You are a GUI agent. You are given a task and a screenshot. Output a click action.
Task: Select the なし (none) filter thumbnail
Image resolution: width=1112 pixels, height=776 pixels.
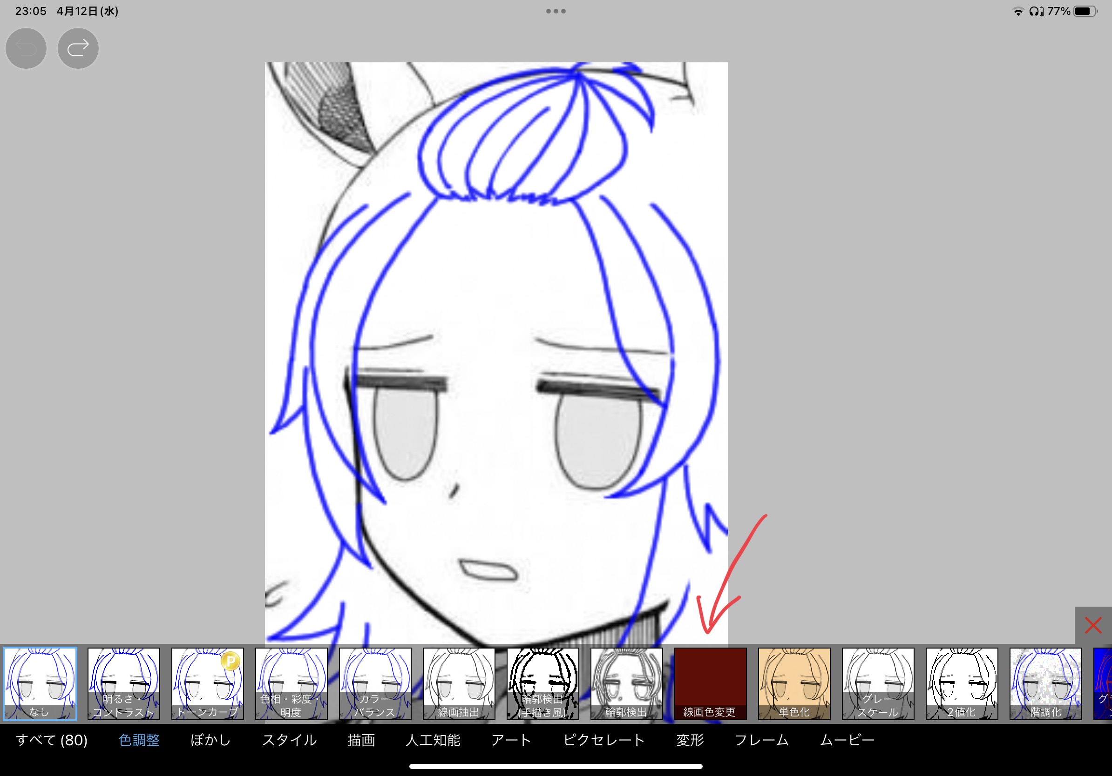(40, 683)
